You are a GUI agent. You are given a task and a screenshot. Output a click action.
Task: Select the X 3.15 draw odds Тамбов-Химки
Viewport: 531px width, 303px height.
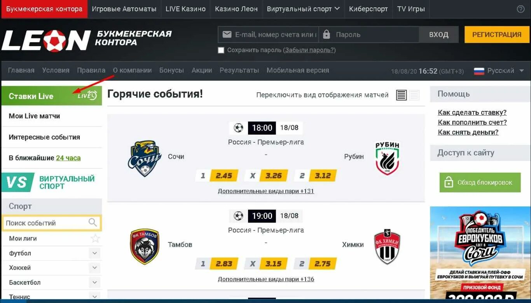coord(273,264)
